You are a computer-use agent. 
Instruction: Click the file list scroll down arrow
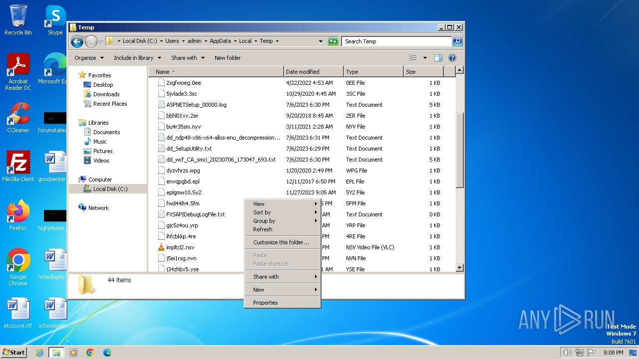[460, 268]
